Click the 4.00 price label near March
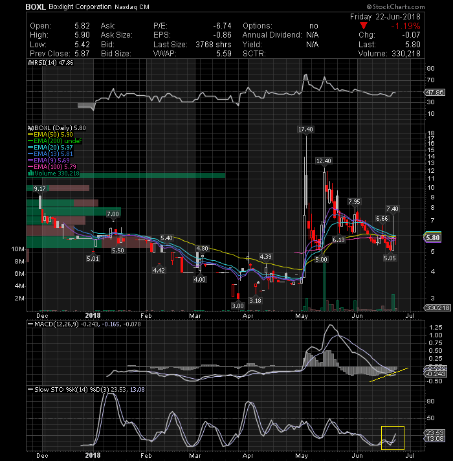This screenshot has height=461, width=453. click(x=199, y=279)
